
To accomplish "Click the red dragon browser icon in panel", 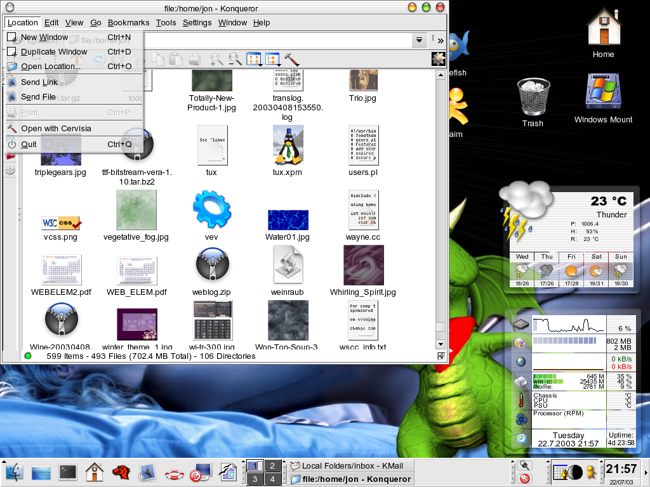I will click(x=121, y=472).
